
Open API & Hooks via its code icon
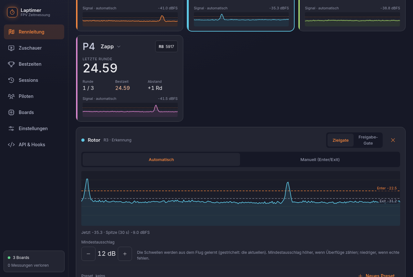11,145
